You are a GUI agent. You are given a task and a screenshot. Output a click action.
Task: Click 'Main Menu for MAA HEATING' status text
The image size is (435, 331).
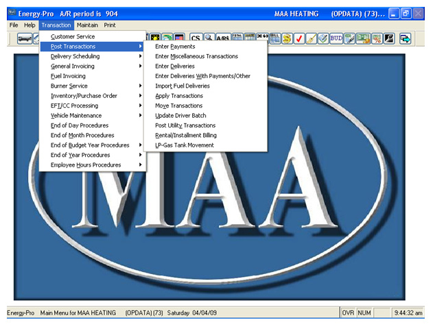click(78, 313)
